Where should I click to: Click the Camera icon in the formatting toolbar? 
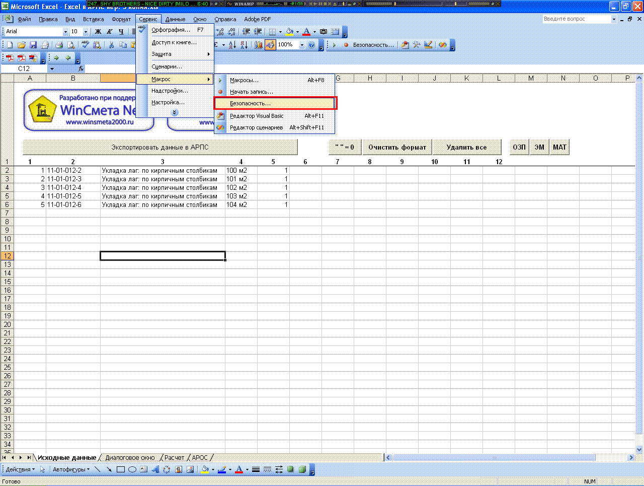[324, 31]
